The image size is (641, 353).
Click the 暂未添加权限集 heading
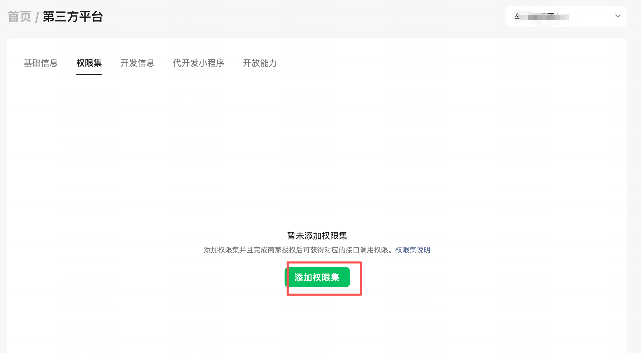(x=317, y=236)
